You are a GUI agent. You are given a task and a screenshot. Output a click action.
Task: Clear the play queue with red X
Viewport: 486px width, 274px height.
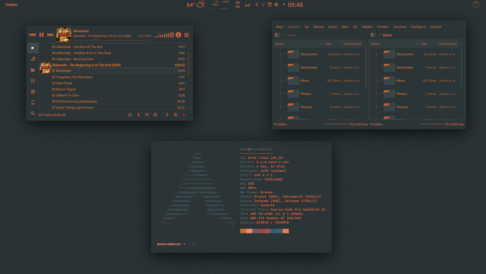click(184, 115)
